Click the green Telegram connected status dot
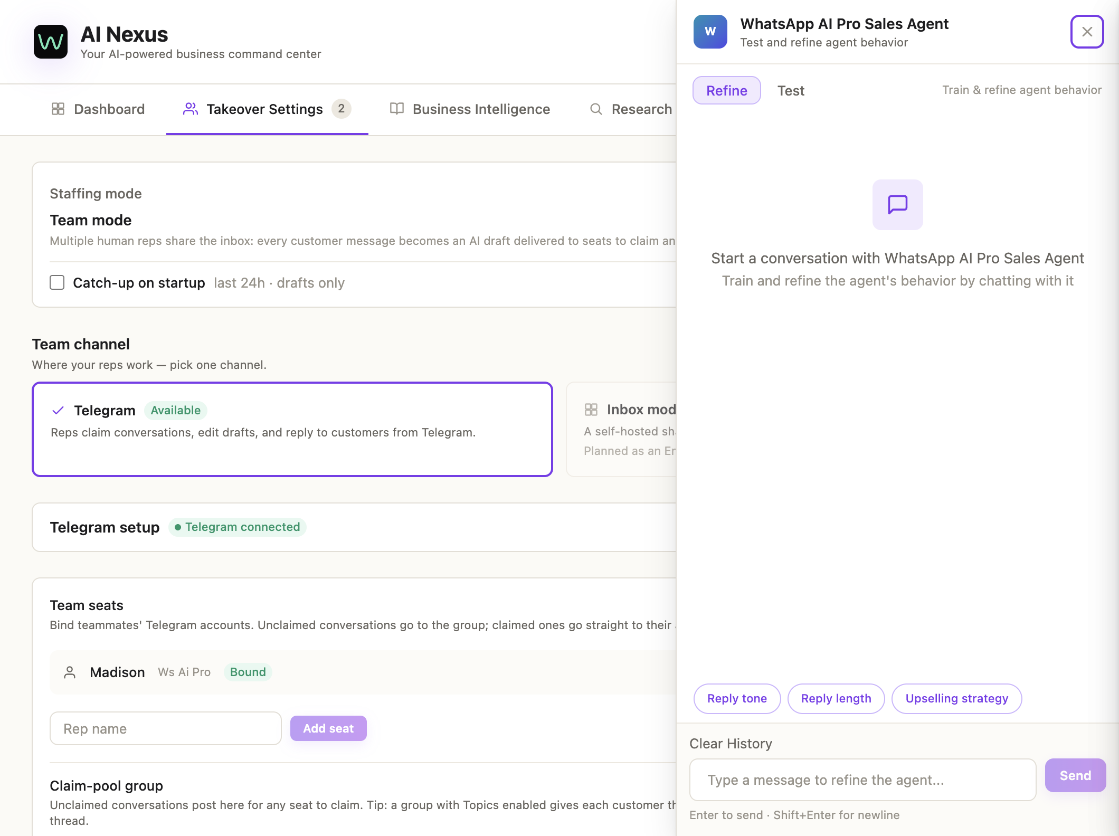 178,527
